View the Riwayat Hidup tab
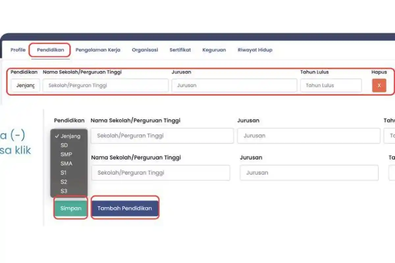395x263 pixels. [255, 50]
